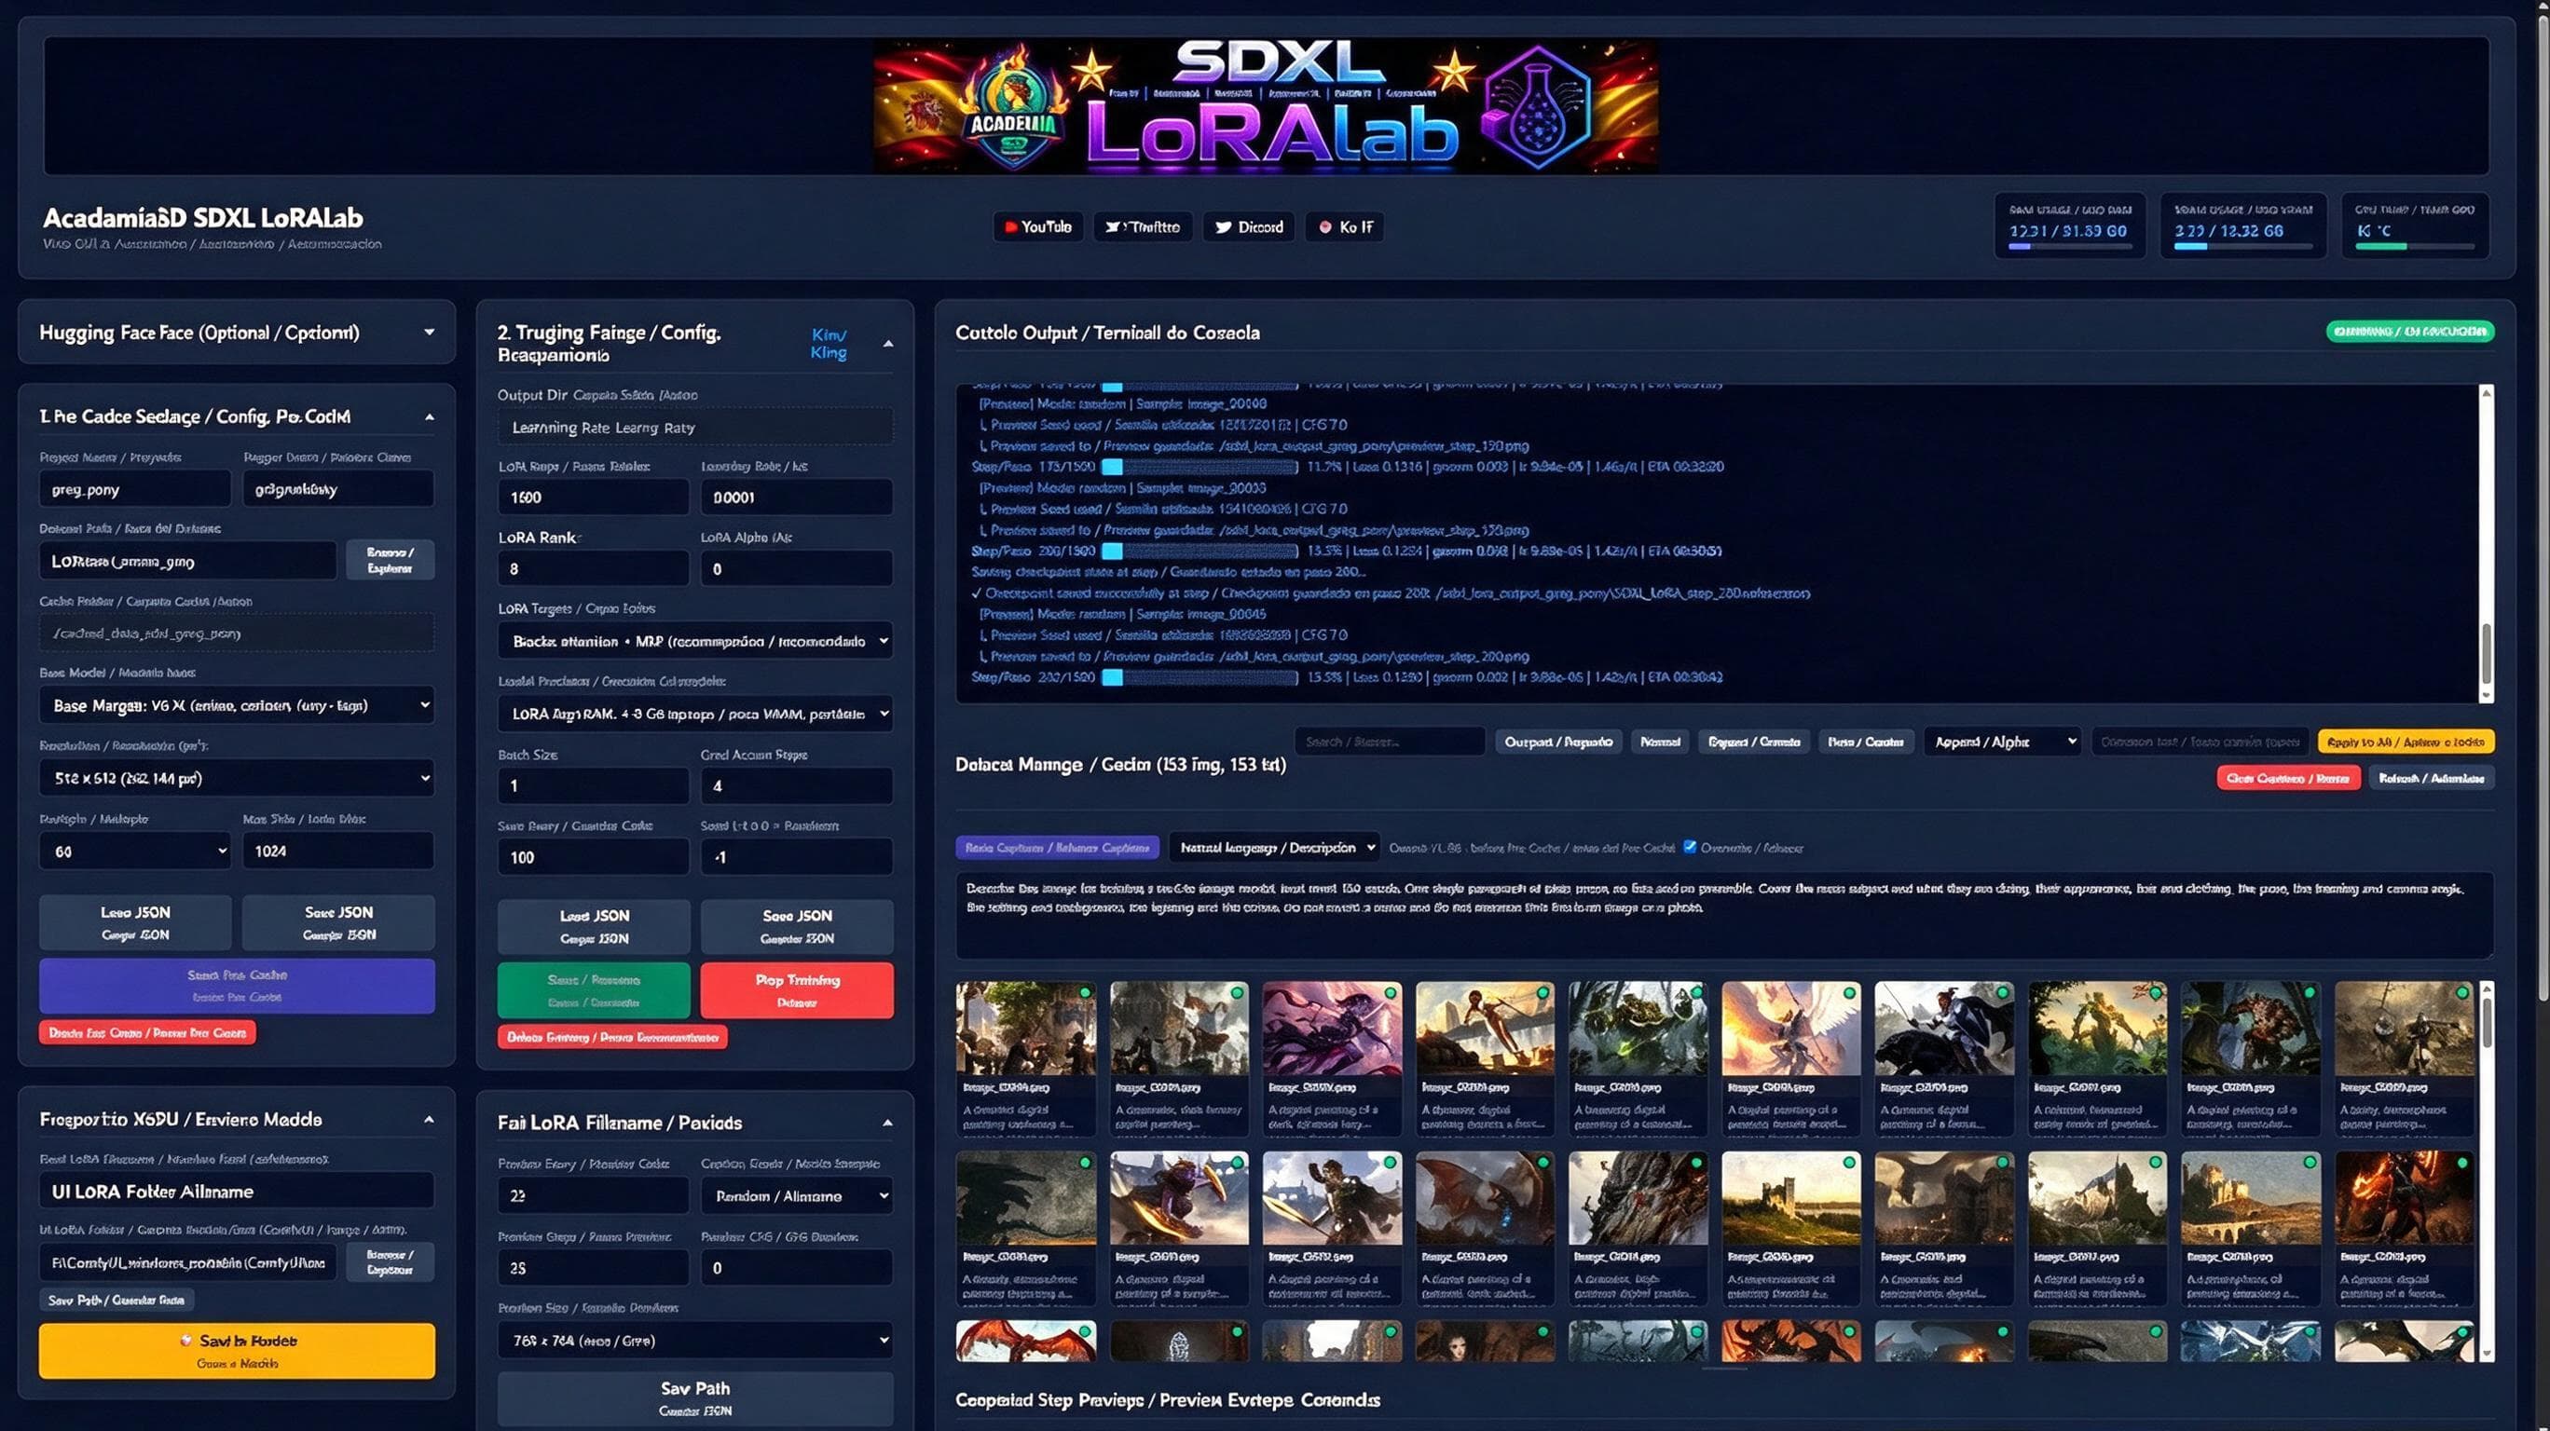Click the RAM usage progress bar
Image resolution: width=2550 pixels, height=1431 pixels.
tap(2069, 246)
